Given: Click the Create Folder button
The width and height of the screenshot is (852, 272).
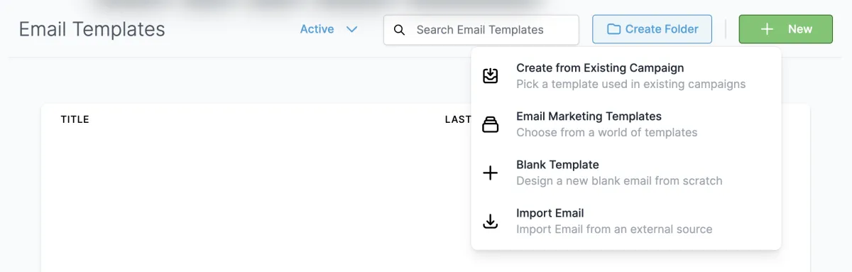Looking at the screenshot, I should coord(652,29).
